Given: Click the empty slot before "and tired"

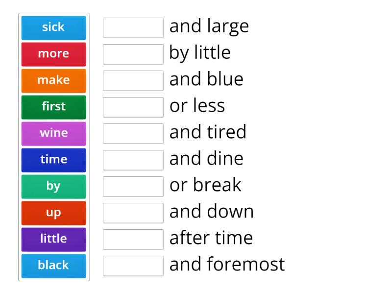Looking at the screenshot, I should pyautogui.click(x=133, y=133).
